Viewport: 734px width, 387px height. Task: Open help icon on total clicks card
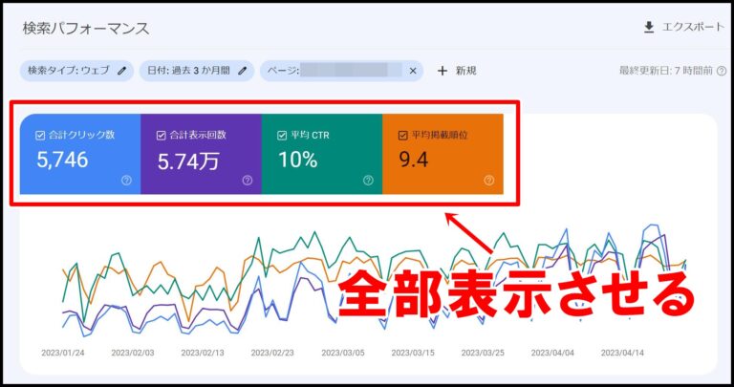point(126,181)
